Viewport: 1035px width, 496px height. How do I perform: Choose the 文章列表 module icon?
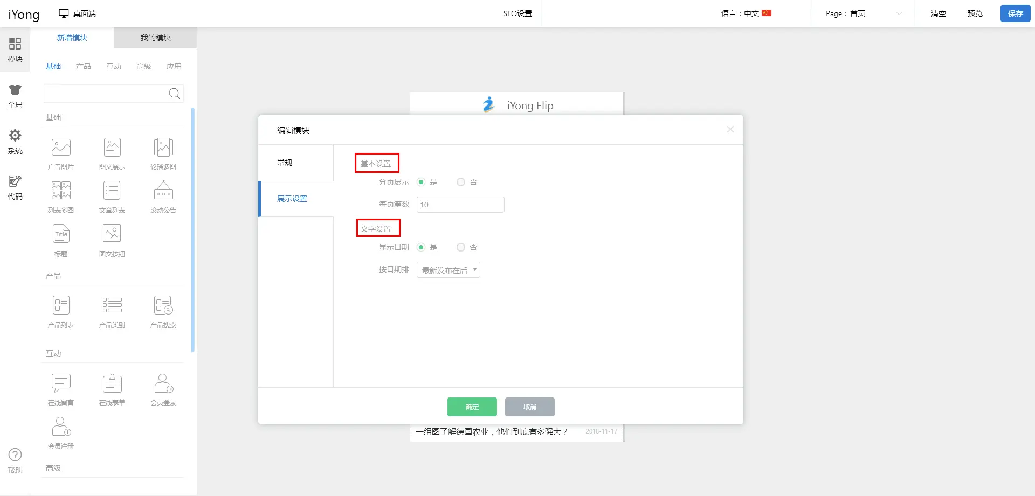[x=112, y=191]
